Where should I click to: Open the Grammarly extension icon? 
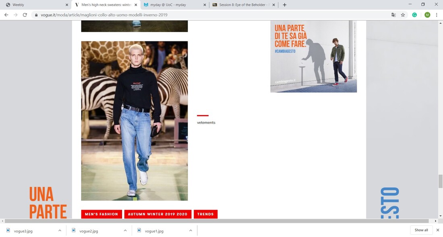(414, 15)
